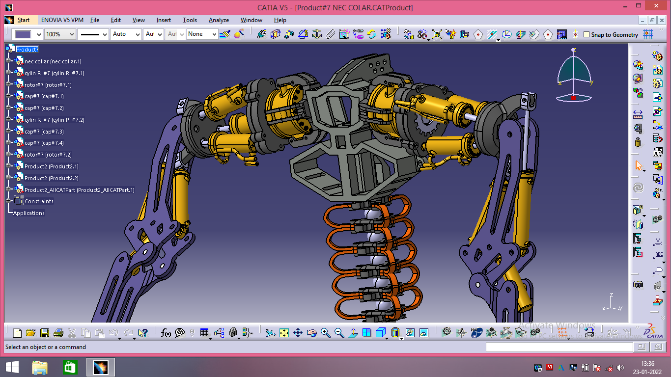Select the Fly mode airplane icon

(x=270, y=333)
